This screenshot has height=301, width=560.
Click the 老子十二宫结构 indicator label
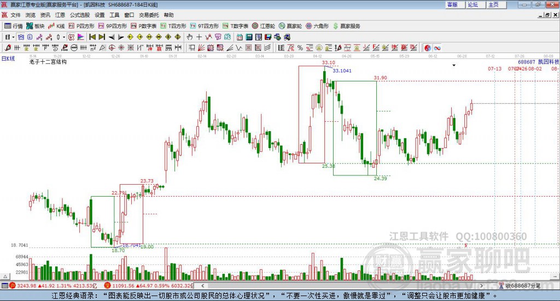[x=48, y=62]
